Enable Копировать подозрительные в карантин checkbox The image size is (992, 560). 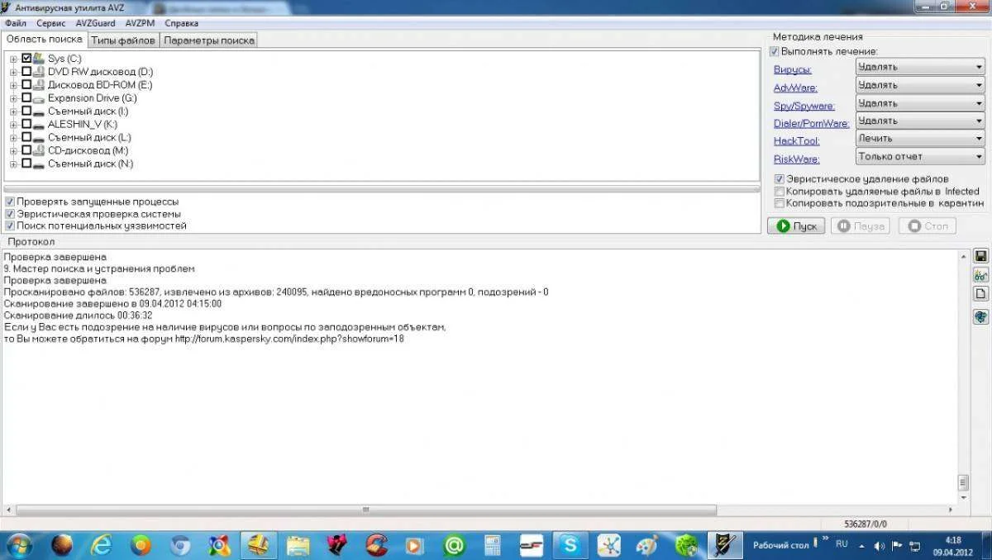pyautogui.click(x=780, y=202)
